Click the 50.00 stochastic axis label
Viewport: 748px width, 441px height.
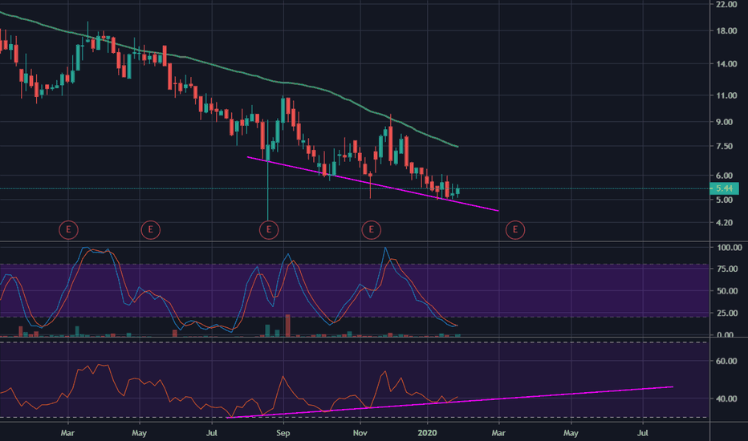coord(727,291)
